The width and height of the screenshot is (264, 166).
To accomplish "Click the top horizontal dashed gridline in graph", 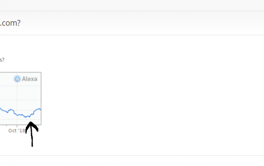I will pyautogui.click(x=20, y=86).
